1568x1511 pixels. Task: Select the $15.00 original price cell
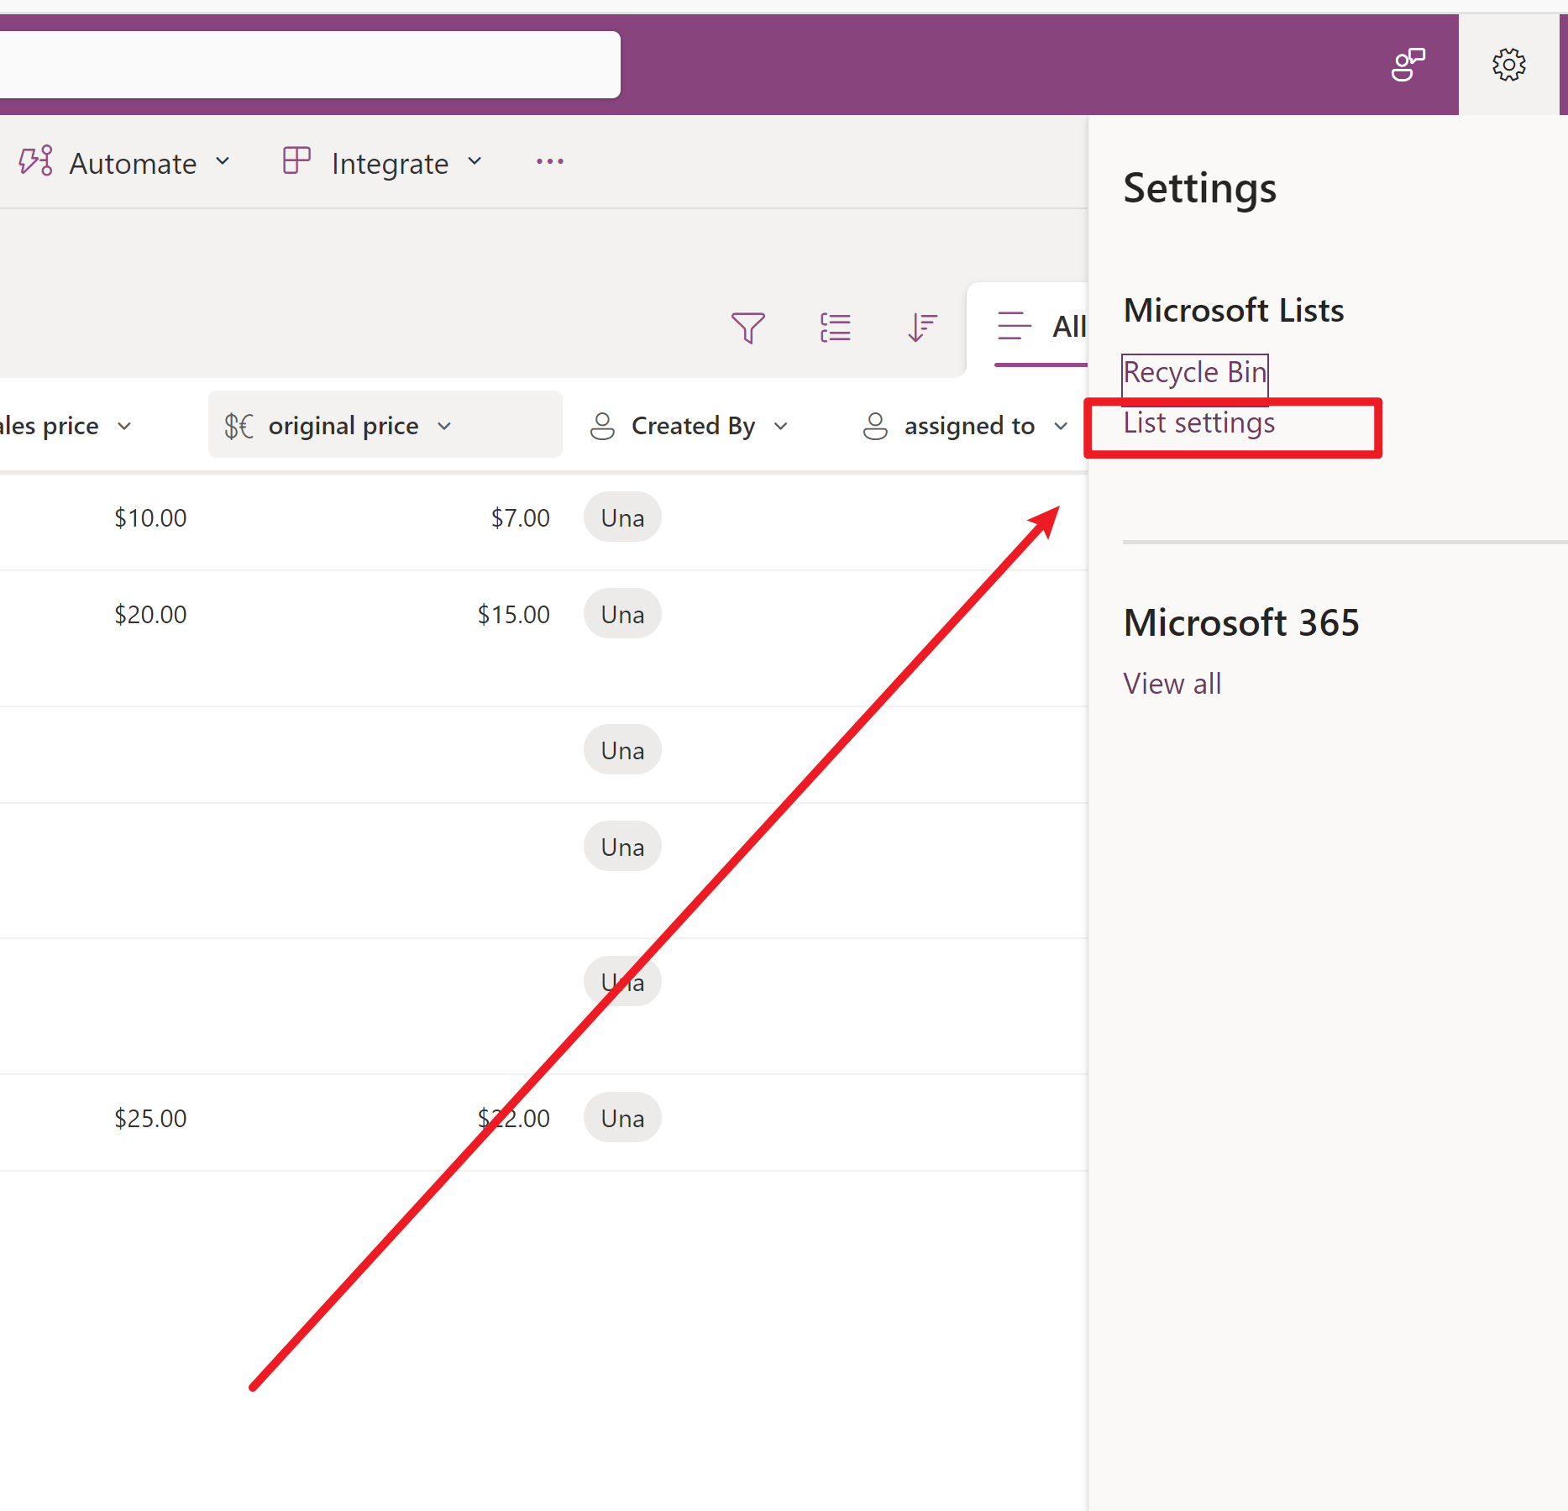tap(513, 615)
